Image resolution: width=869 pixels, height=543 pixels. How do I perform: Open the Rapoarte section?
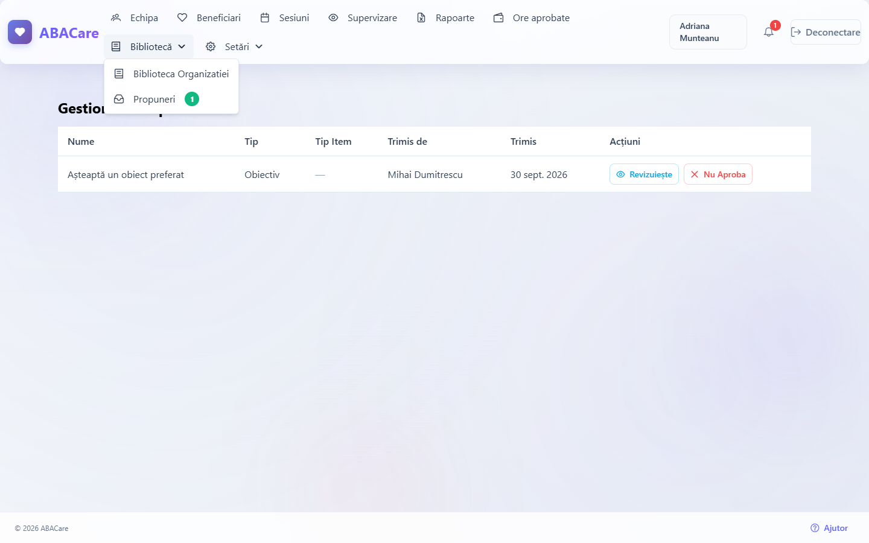click(x=445, y=17)
